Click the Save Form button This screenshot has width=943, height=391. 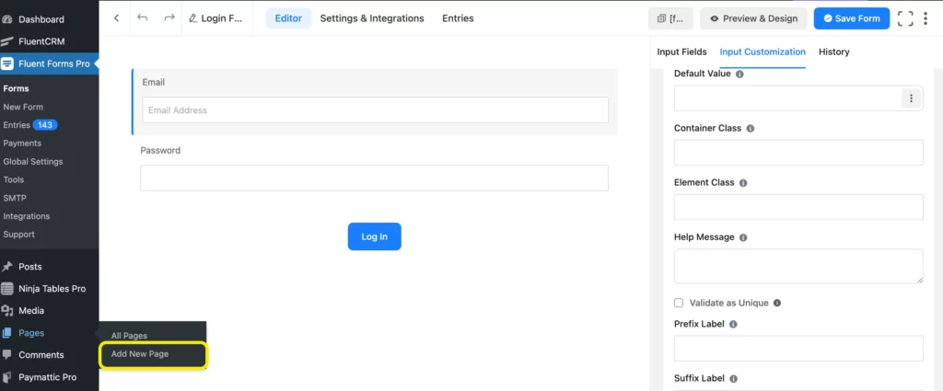click(x=852, y=18)
